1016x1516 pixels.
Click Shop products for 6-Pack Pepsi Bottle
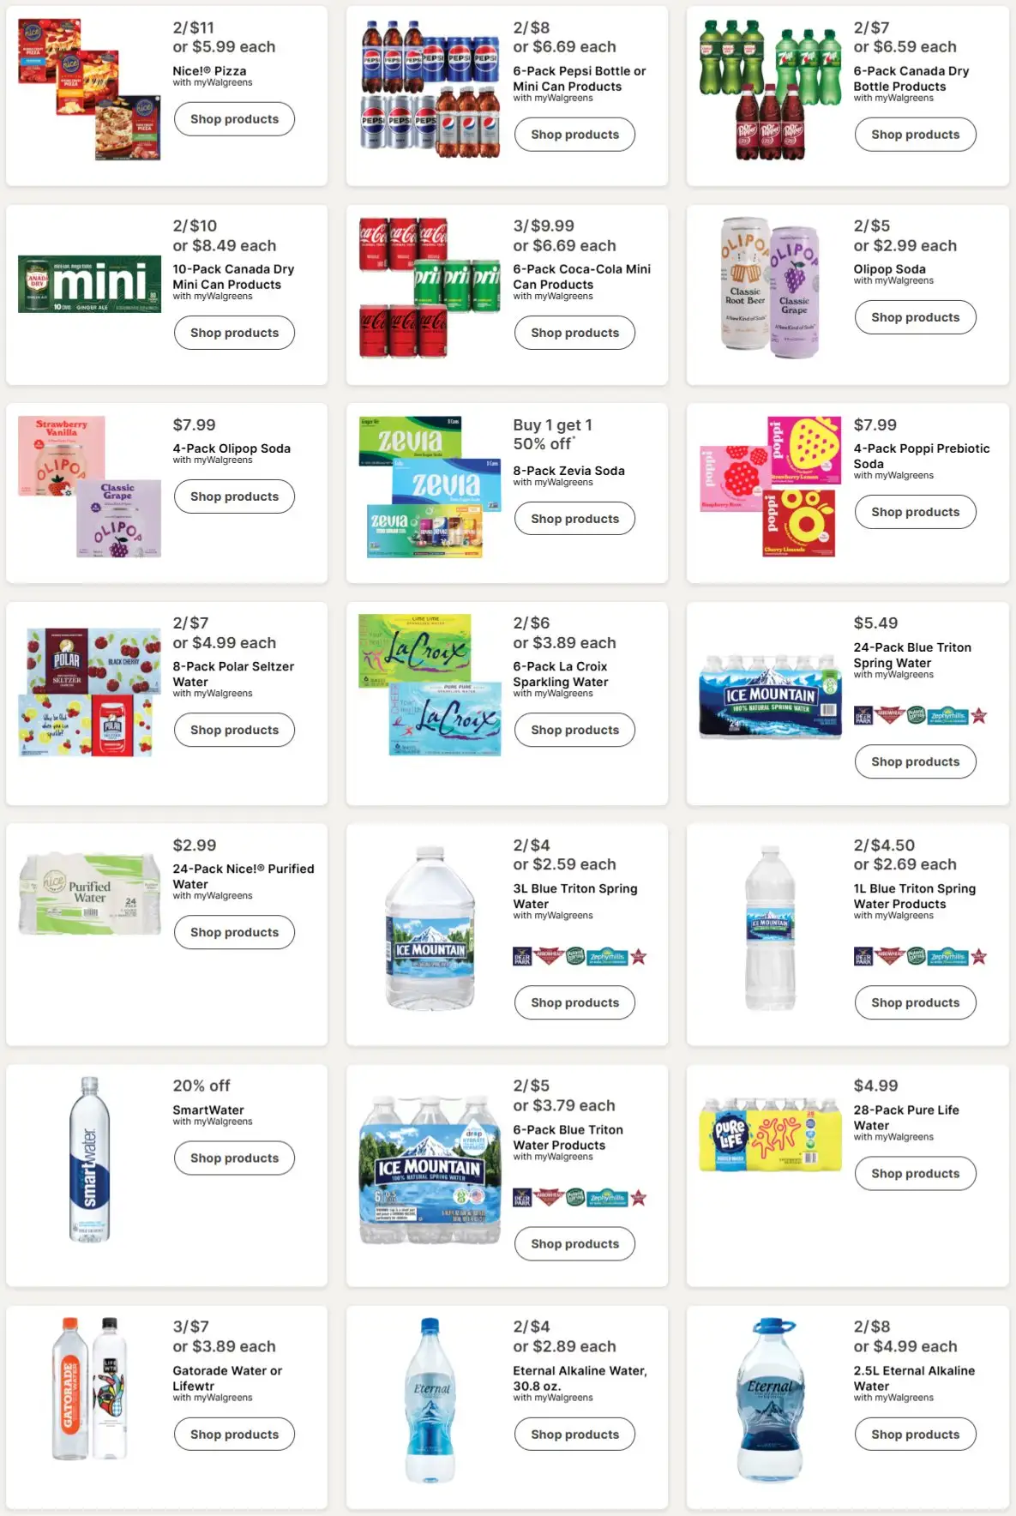pyautogui.click(x=574, y=135)
